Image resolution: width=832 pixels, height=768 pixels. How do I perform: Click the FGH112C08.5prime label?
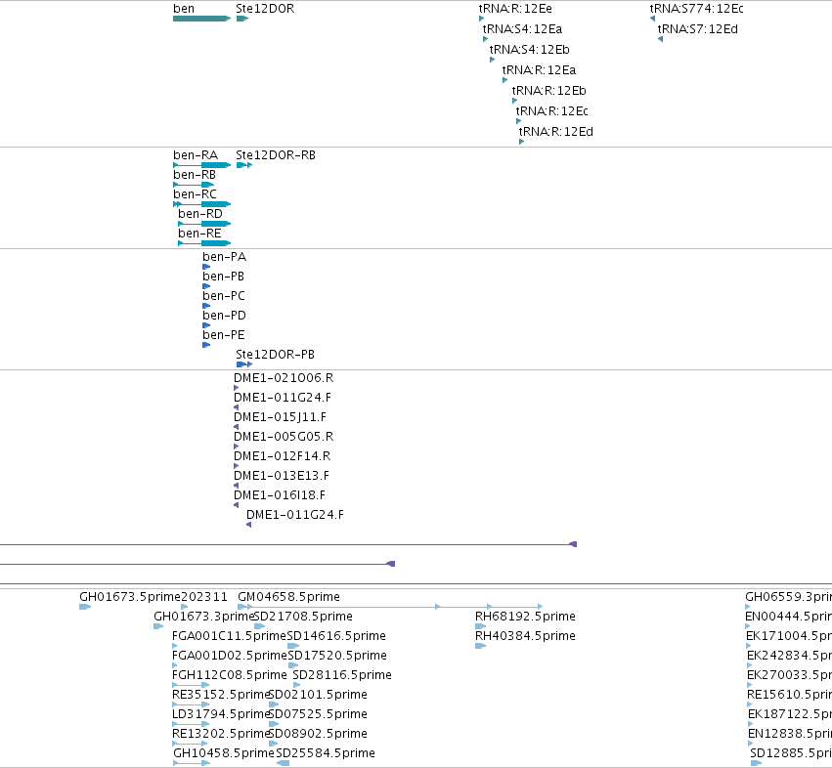point(229,676)
